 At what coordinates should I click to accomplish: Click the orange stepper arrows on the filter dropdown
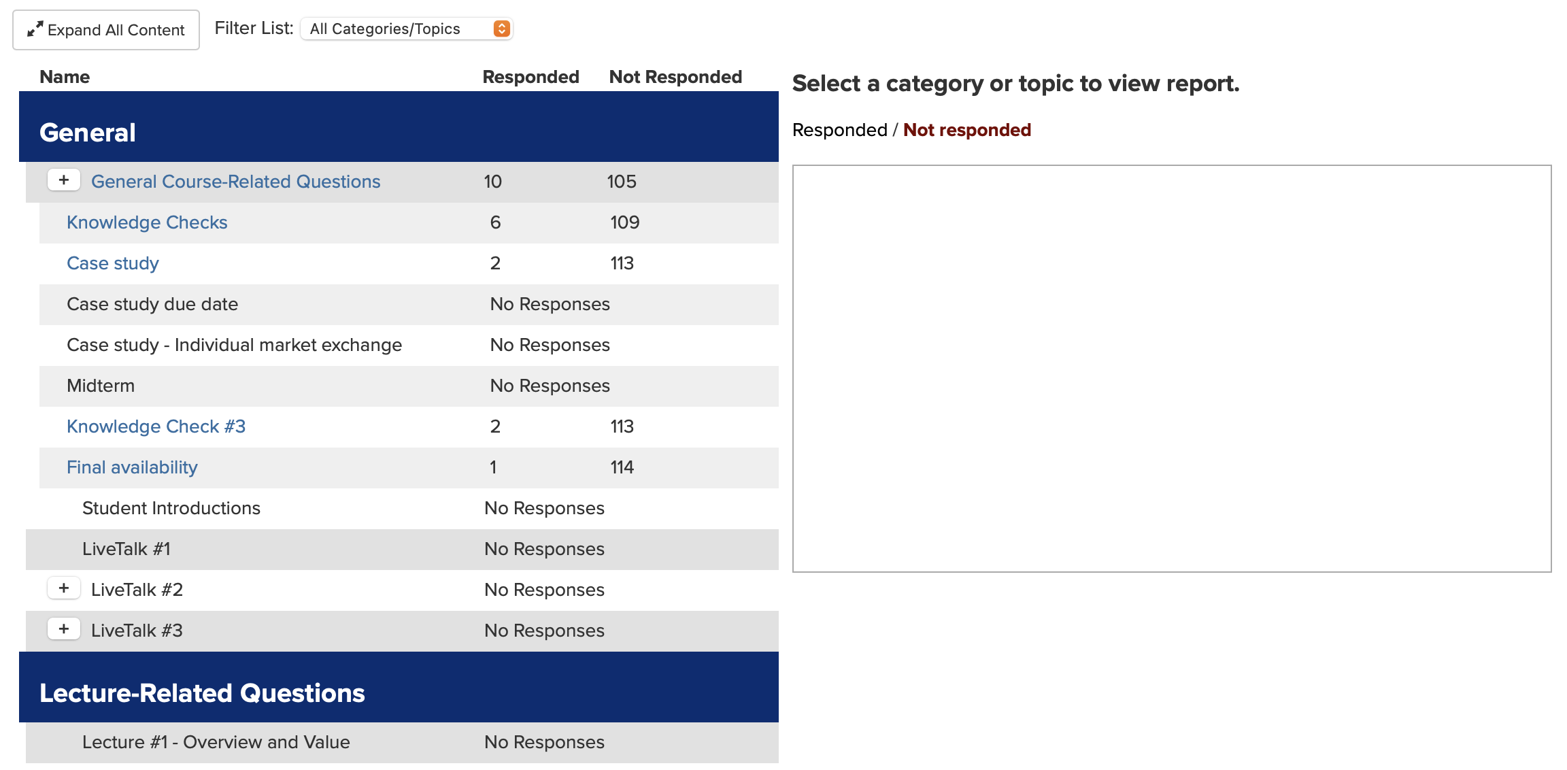(x=501, y=29)
